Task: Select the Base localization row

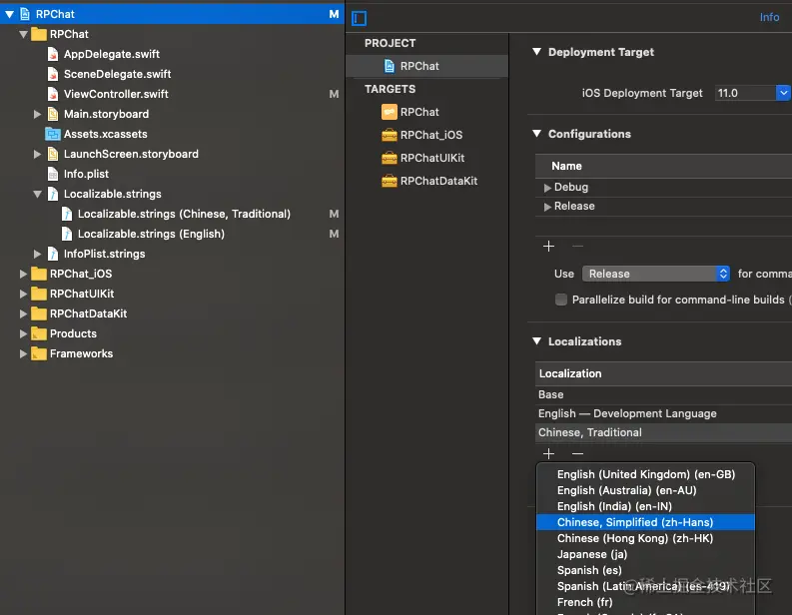Action: (663, 394)
